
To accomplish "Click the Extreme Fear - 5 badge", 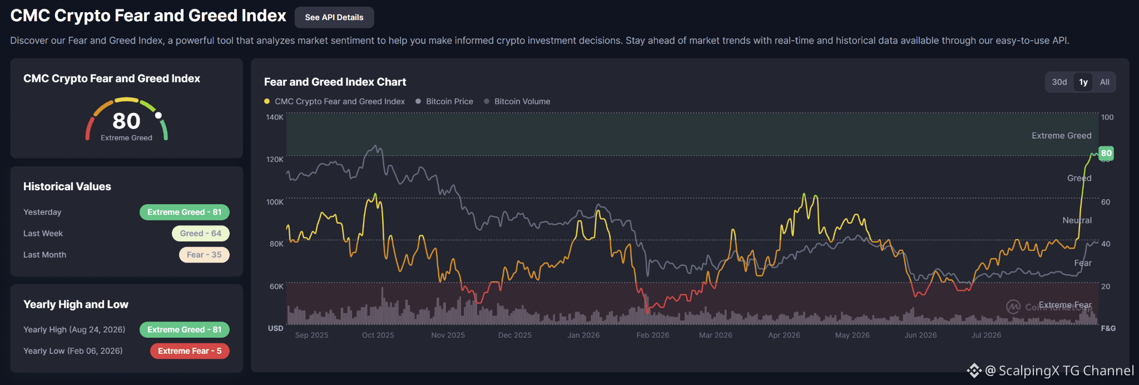I will (x=190, y=351).
